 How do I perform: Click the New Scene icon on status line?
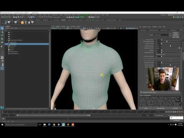coord(14,17)
